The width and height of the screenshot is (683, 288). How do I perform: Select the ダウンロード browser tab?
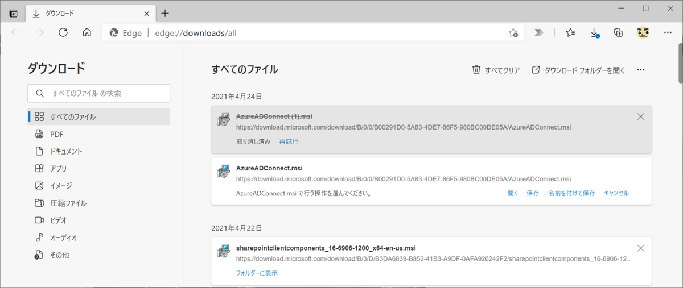pyautogui.click(x=90, y=13)
